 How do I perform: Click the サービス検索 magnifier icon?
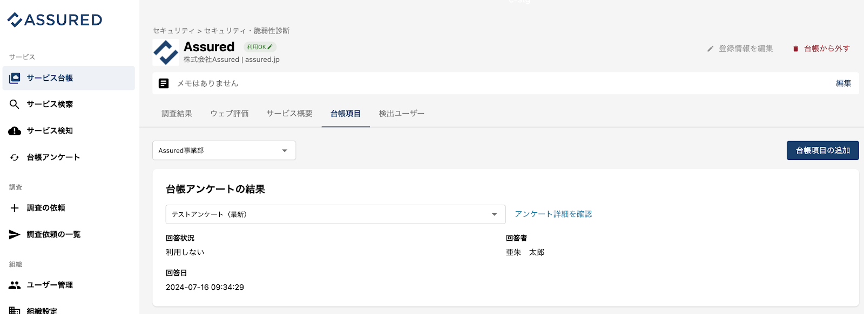click(x=15, y=104)
